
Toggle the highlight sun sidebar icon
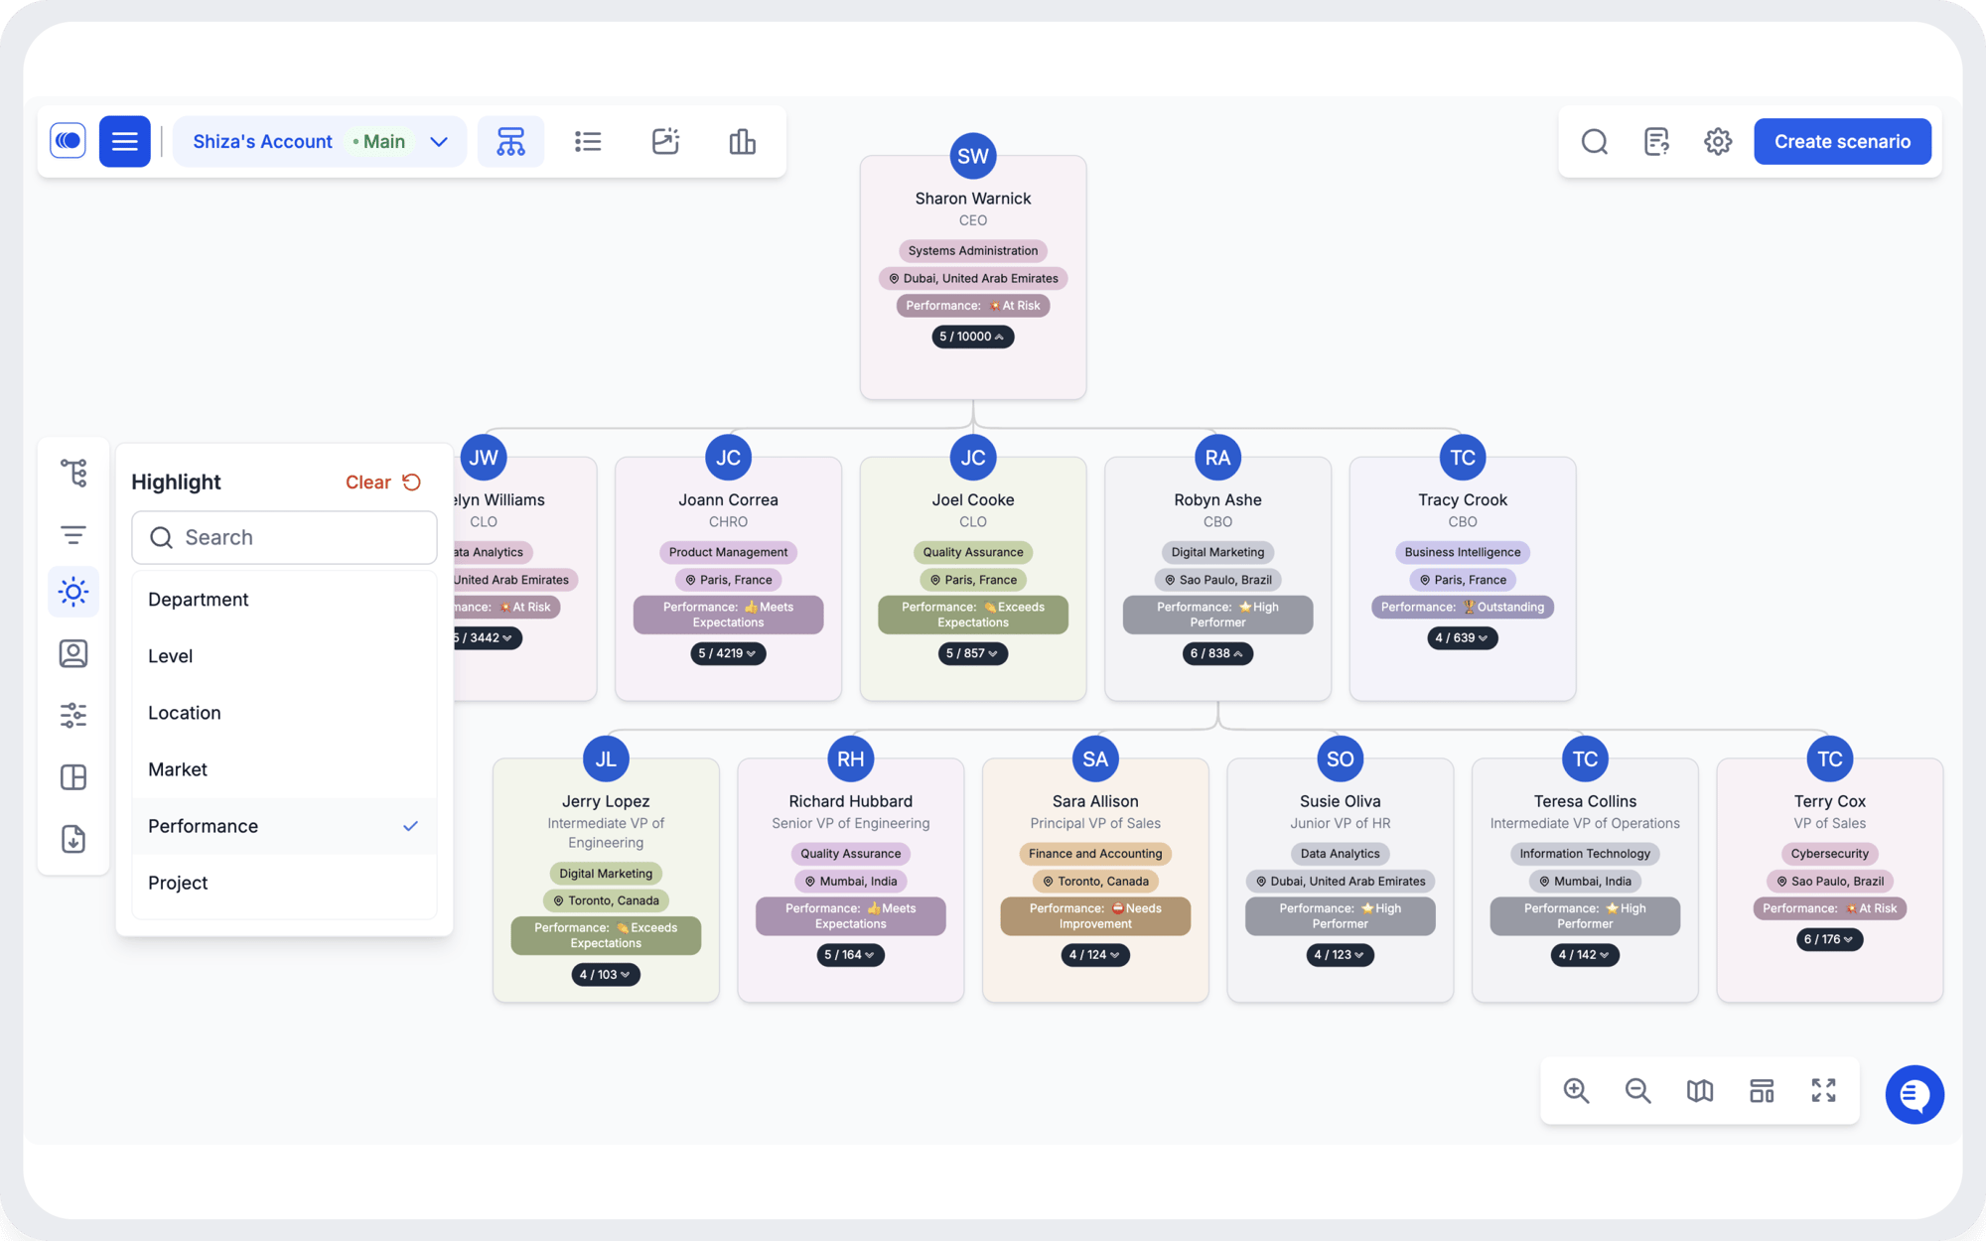[73, 592]
